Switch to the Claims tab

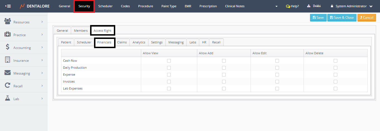122,42
